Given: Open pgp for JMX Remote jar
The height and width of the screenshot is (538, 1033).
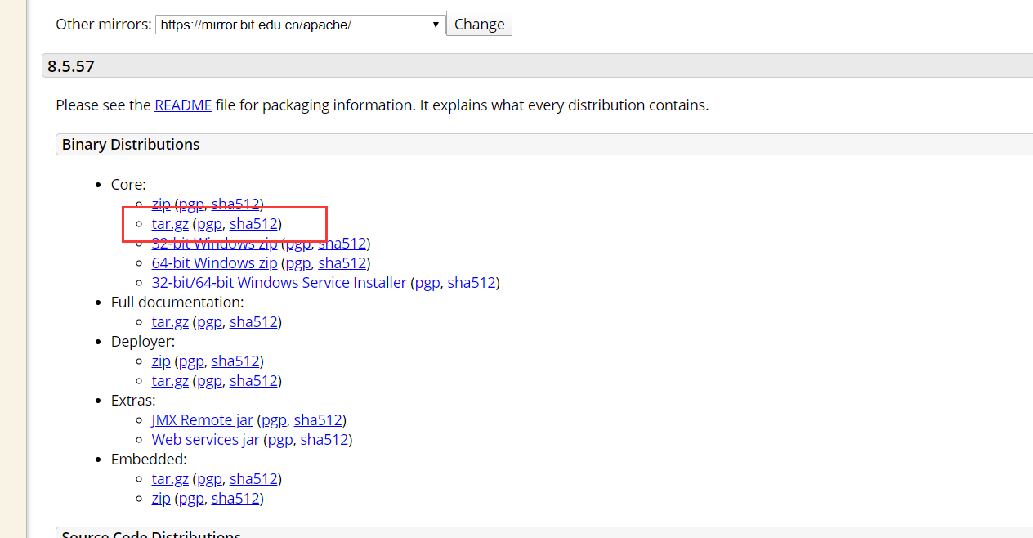Looking at the screenshot, I should click(274, 420).
